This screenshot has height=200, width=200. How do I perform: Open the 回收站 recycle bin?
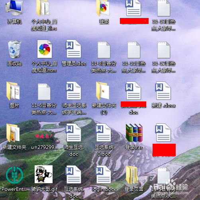coord(14,49)
